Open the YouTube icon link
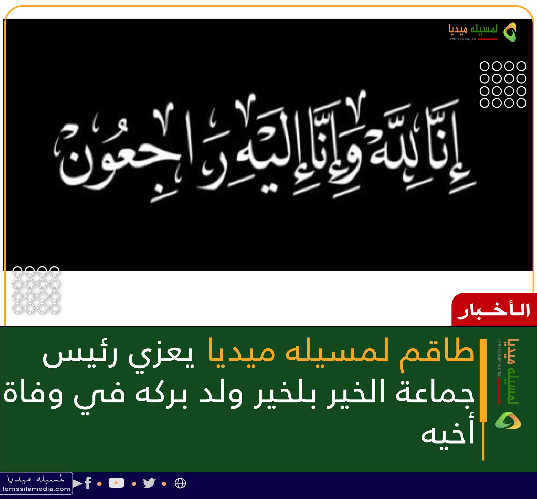Screen dimensions: 537x499 tap(116, 483)
